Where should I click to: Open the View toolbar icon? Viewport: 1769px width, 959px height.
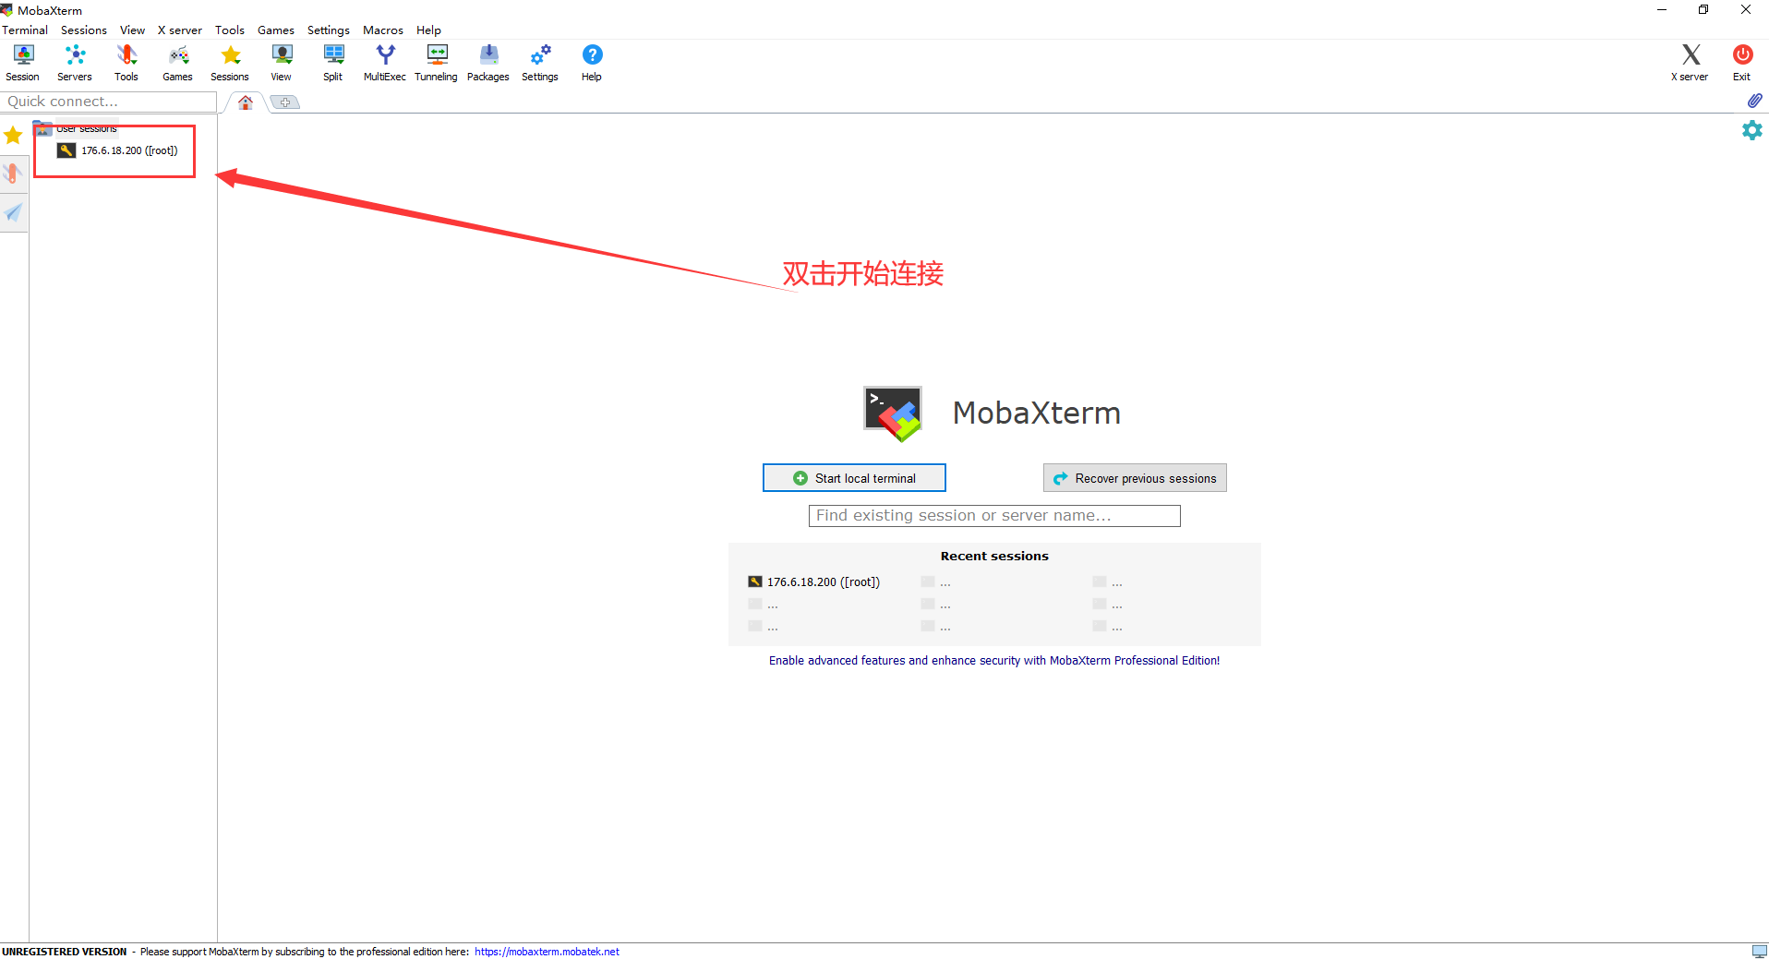(x=282, y=63)
